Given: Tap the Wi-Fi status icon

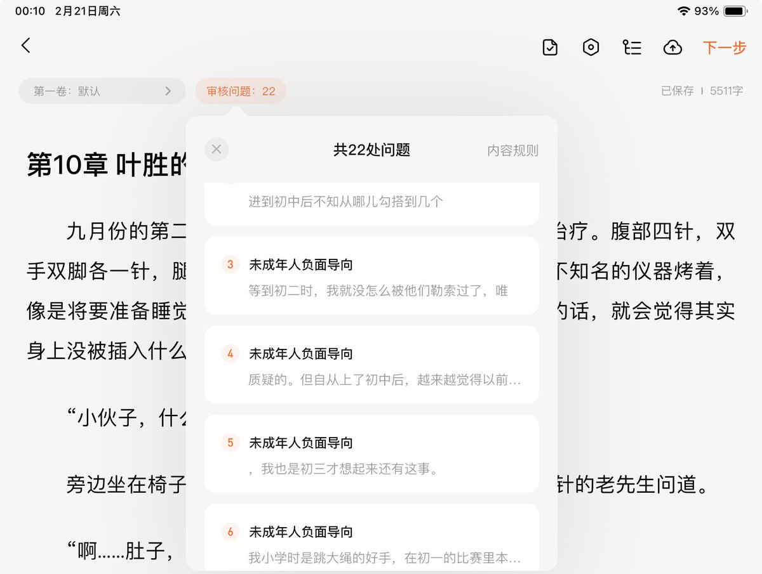Looking at the screenshot, I should coord(683,11).
